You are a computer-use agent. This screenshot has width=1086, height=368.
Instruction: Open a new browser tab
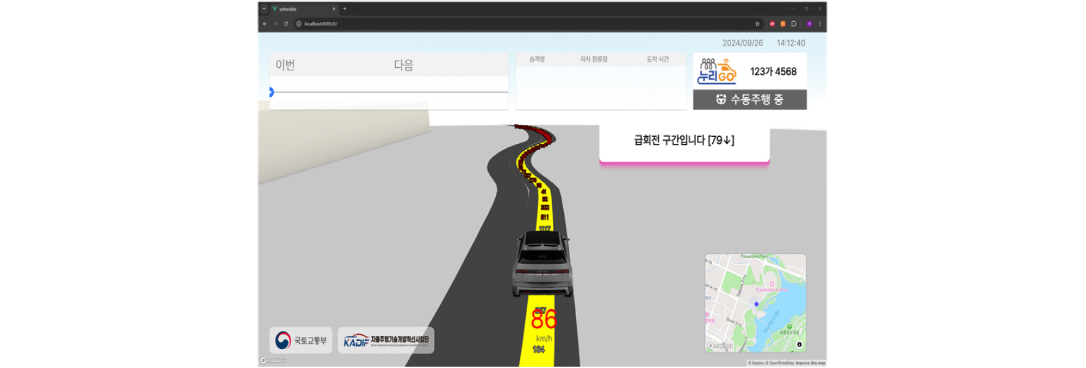tap(344, 9)
